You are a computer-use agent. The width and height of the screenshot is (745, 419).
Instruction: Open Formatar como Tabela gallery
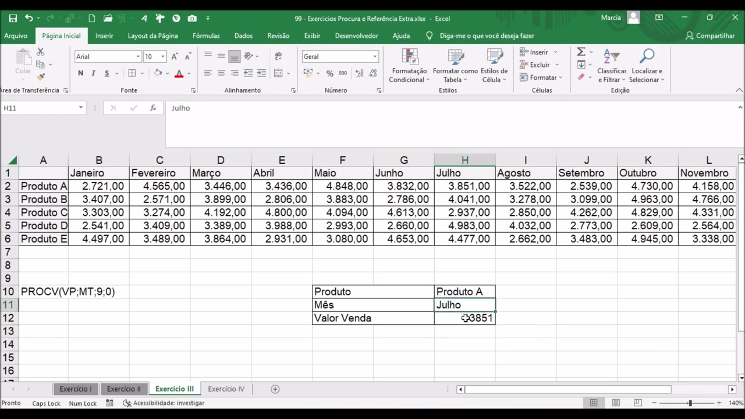pyautogui.click(x=455, y=66)
